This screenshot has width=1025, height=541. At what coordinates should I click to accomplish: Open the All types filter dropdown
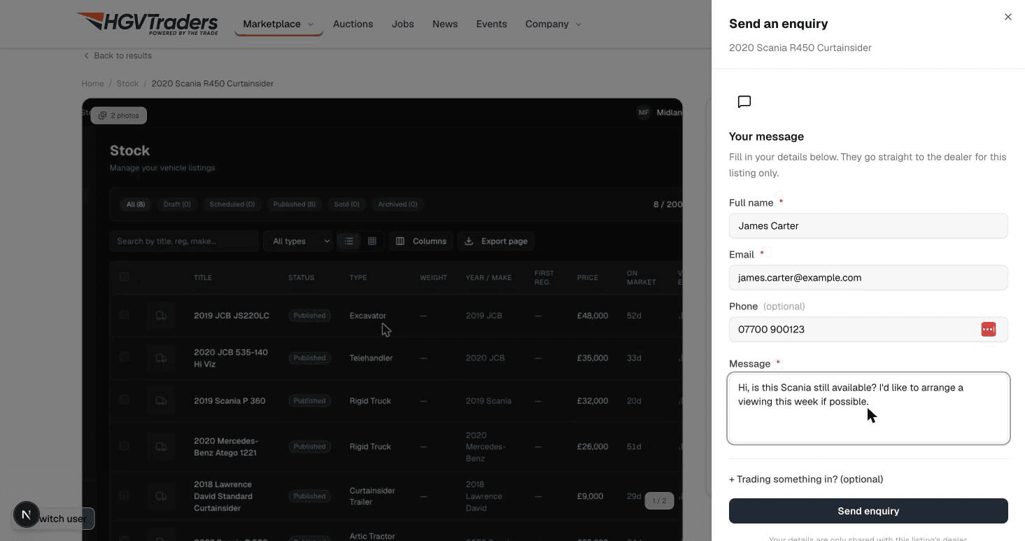click(x=299, y=241)
